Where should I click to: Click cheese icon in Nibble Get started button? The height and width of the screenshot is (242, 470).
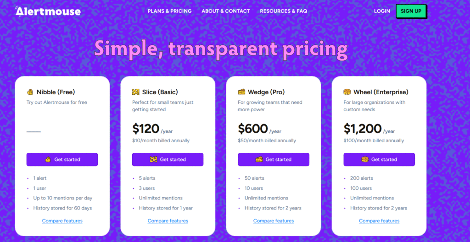pyautogui.click(x=48, y=160)
